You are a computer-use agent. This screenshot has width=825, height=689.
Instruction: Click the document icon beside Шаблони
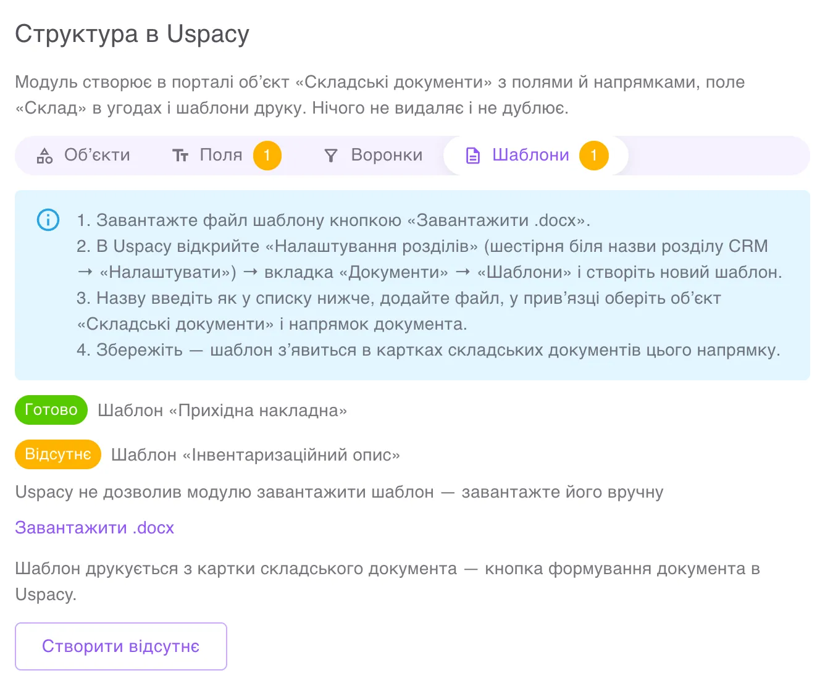click(x=472, y=156)
